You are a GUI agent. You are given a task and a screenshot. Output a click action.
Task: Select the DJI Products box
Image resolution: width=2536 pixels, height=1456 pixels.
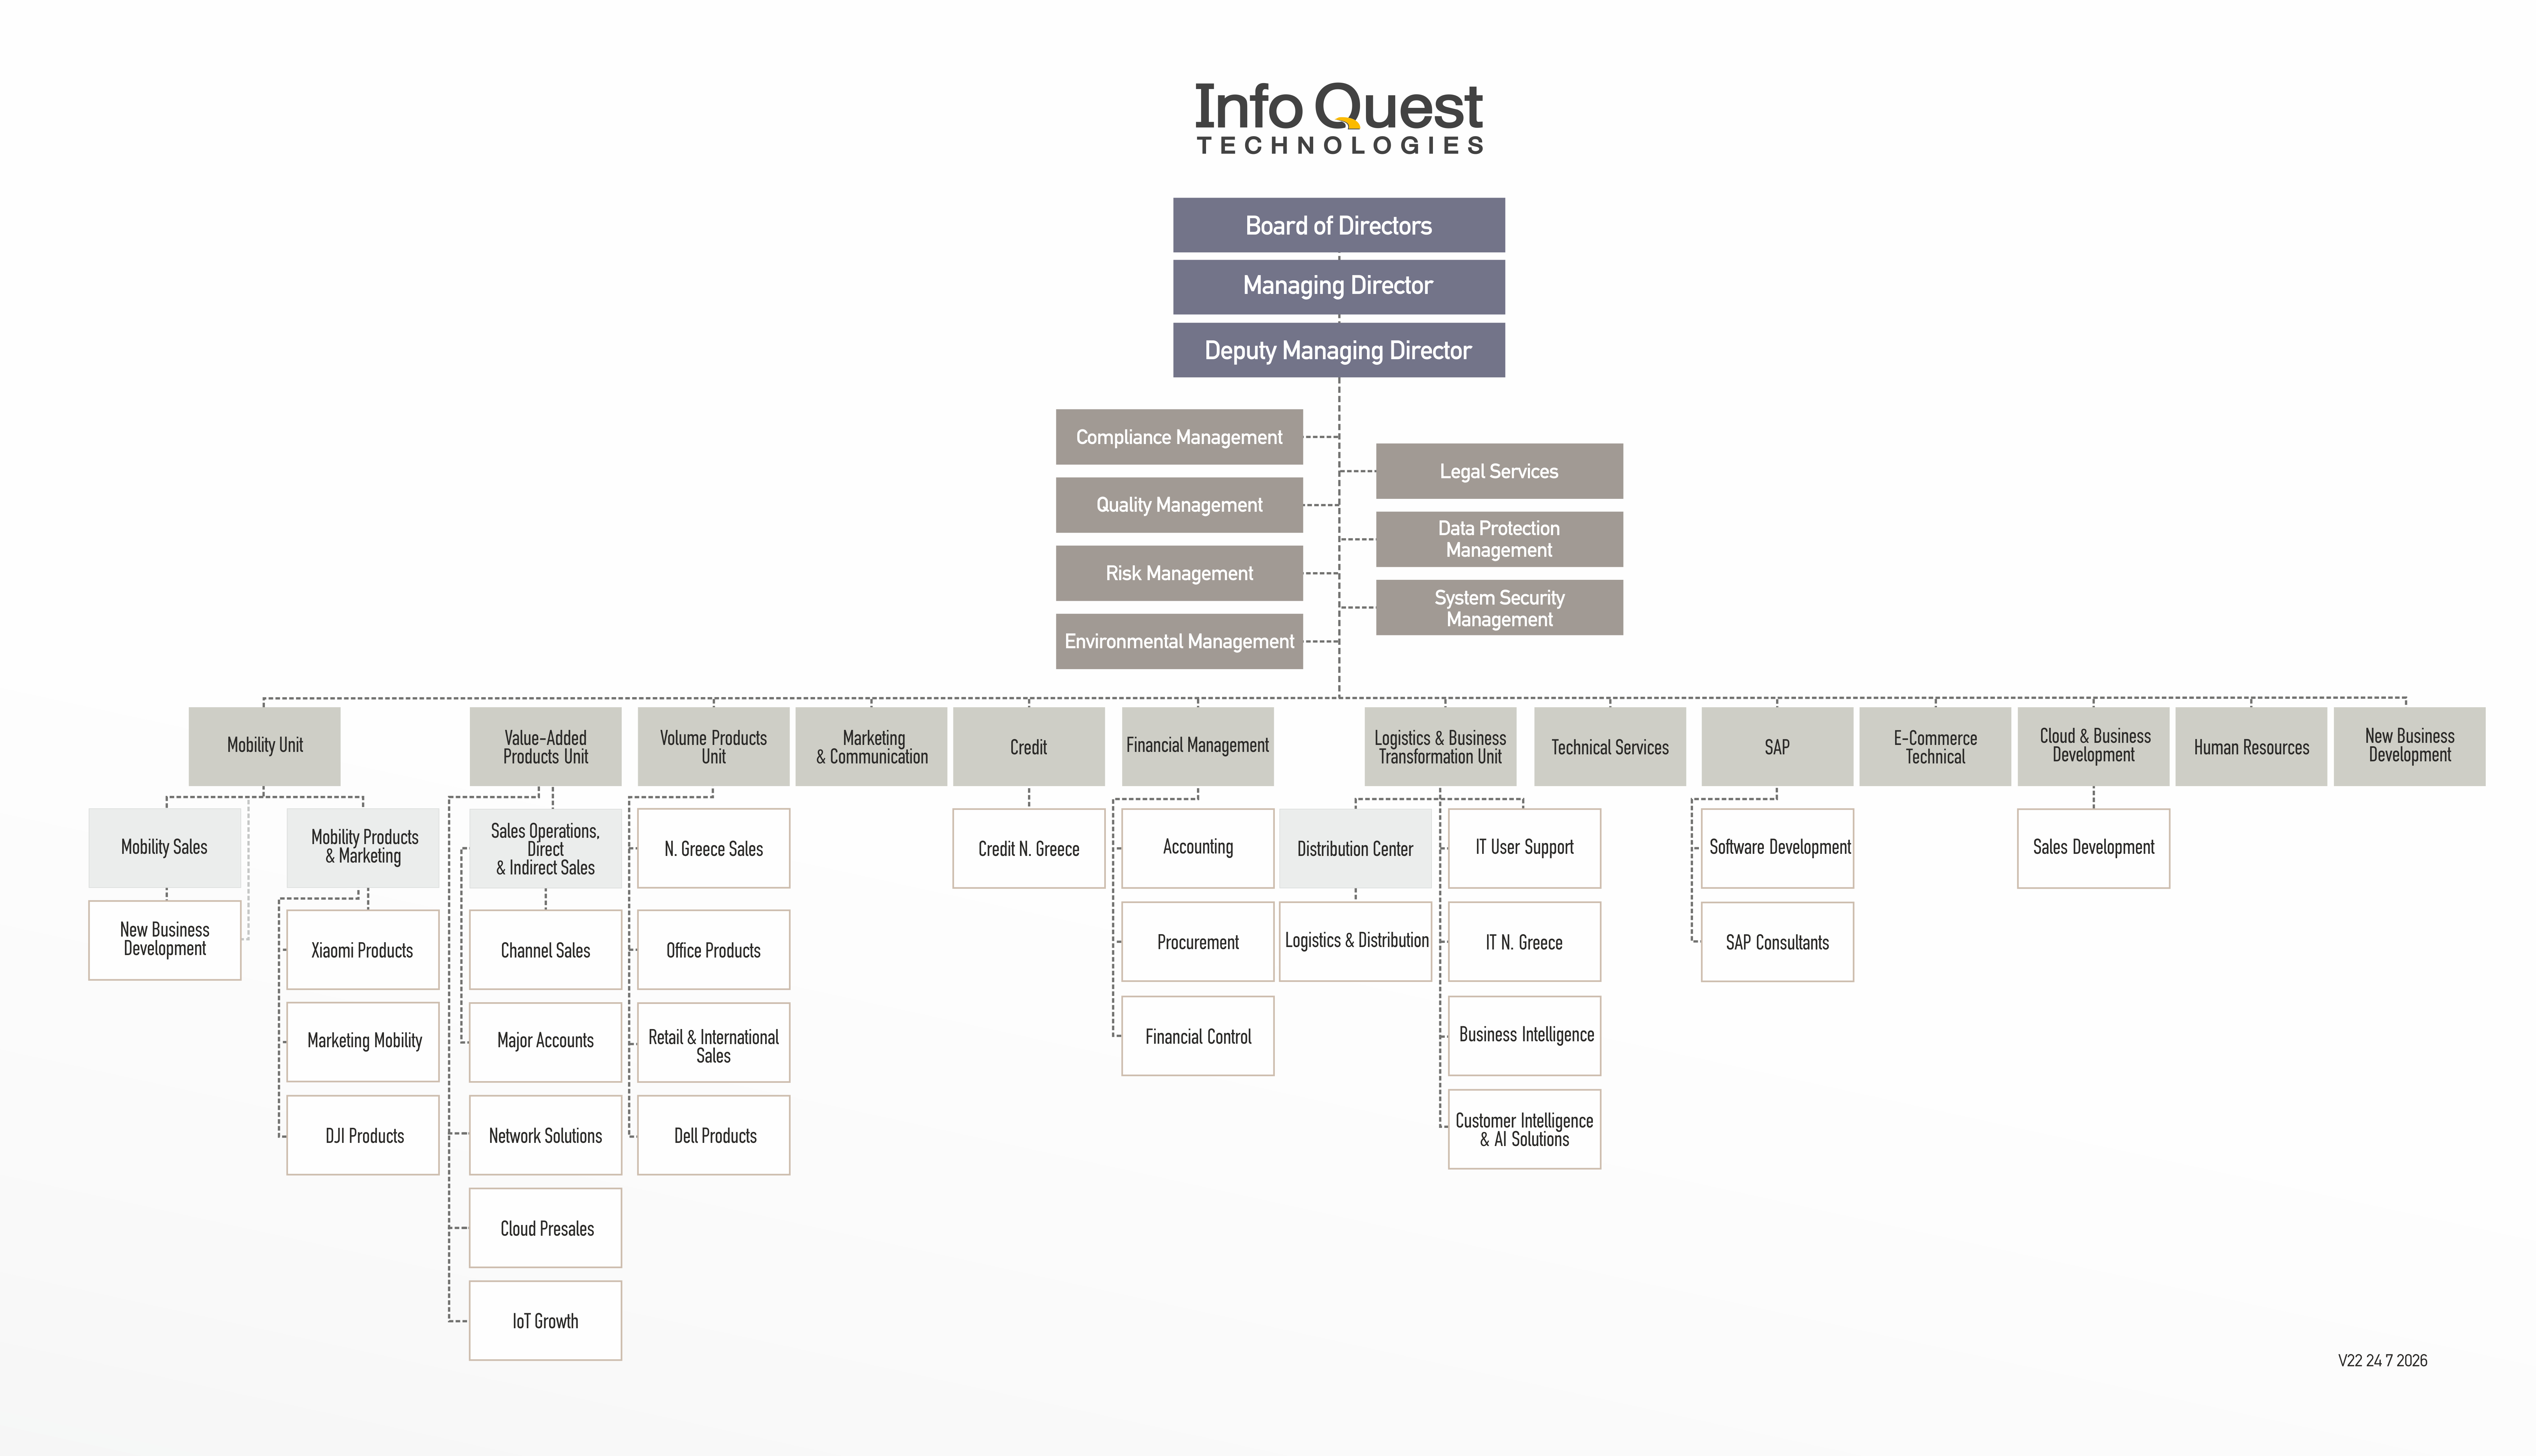point(363,1135)
